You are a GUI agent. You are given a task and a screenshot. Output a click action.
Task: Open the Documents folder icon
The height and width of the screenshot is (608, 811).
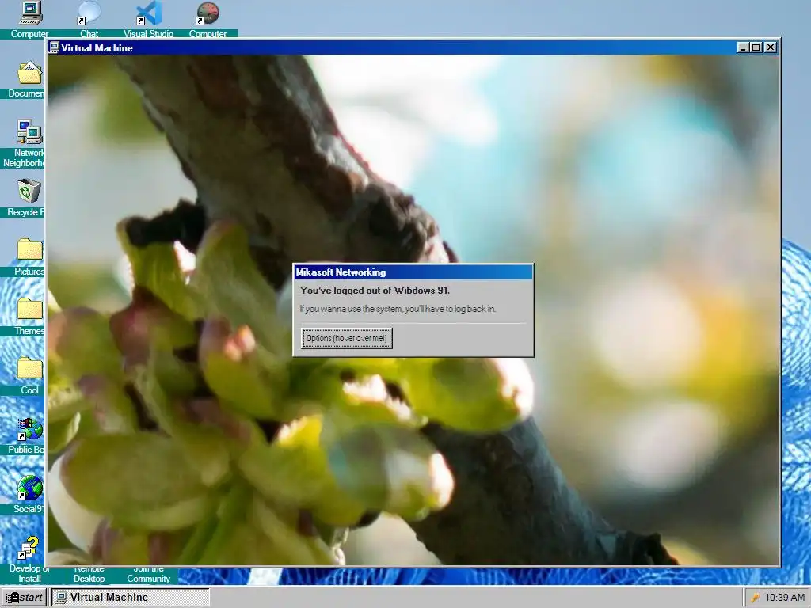pos(29,72)
